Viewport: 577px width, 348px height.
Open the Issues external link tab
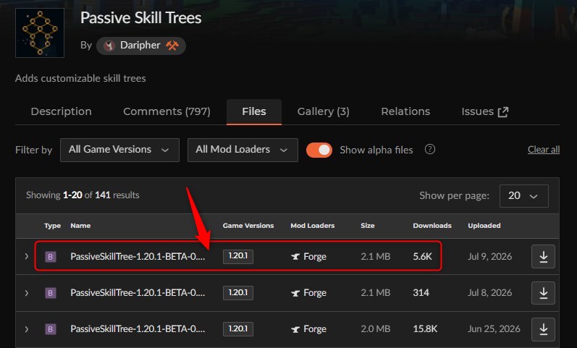pyautogui.click(x=484, y=111)
